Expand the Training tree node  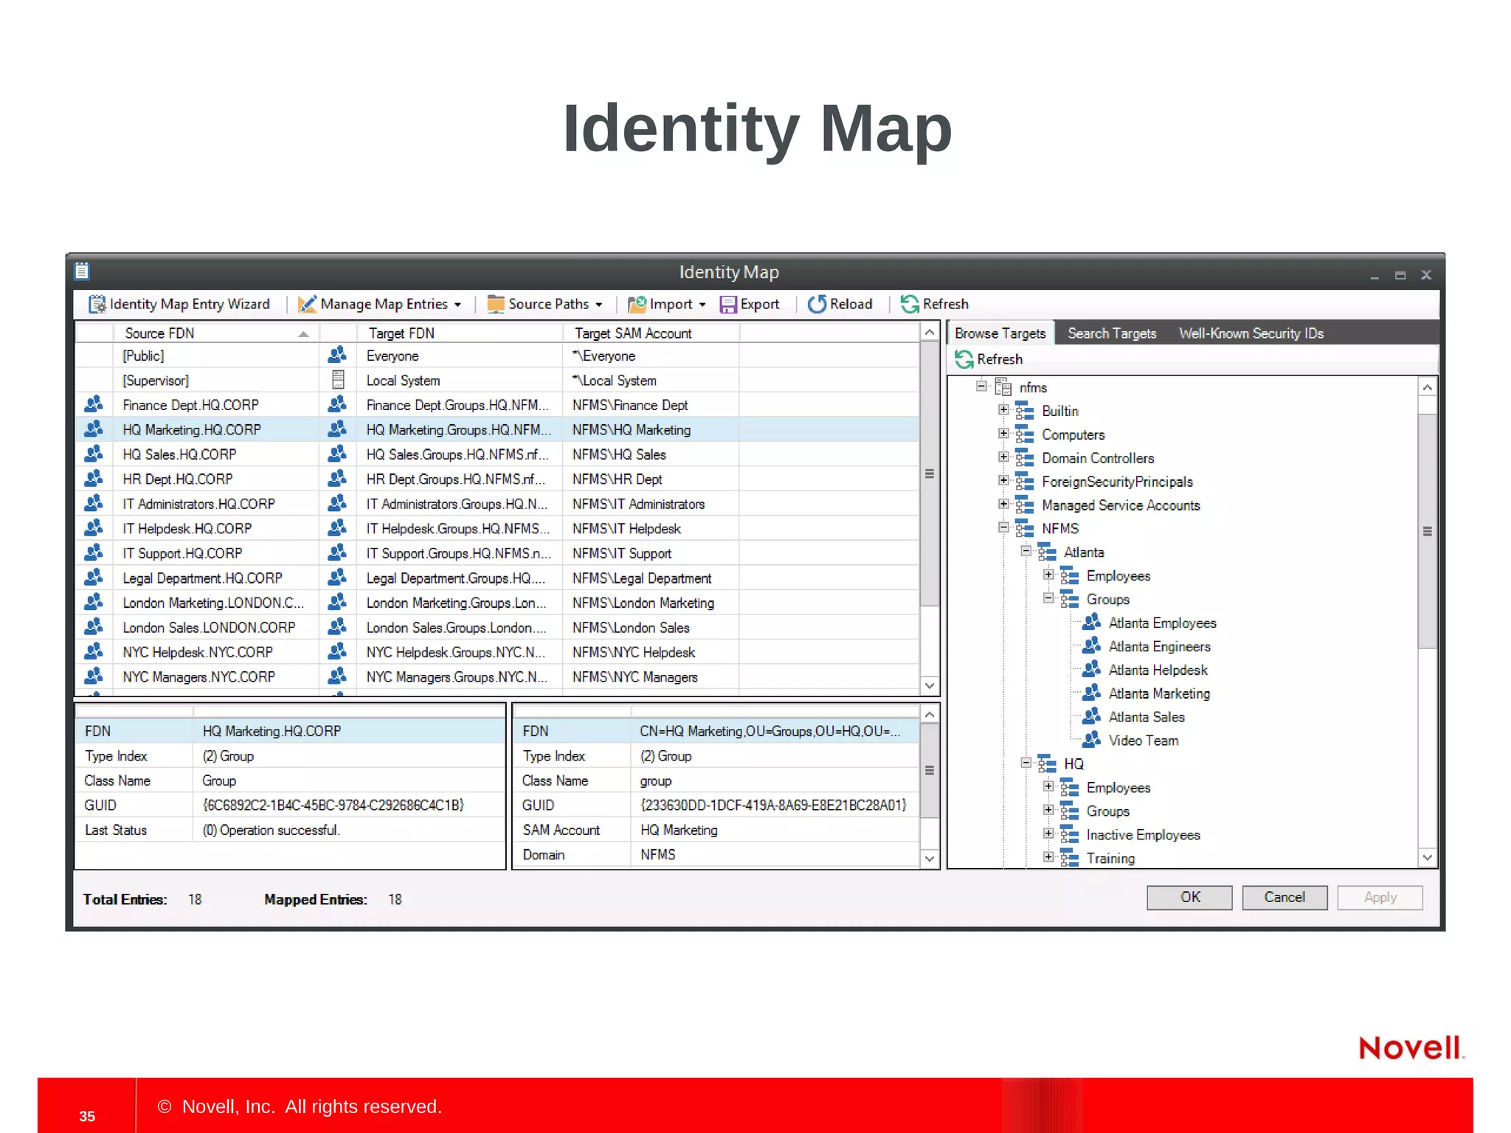(x=1048, y=857)
